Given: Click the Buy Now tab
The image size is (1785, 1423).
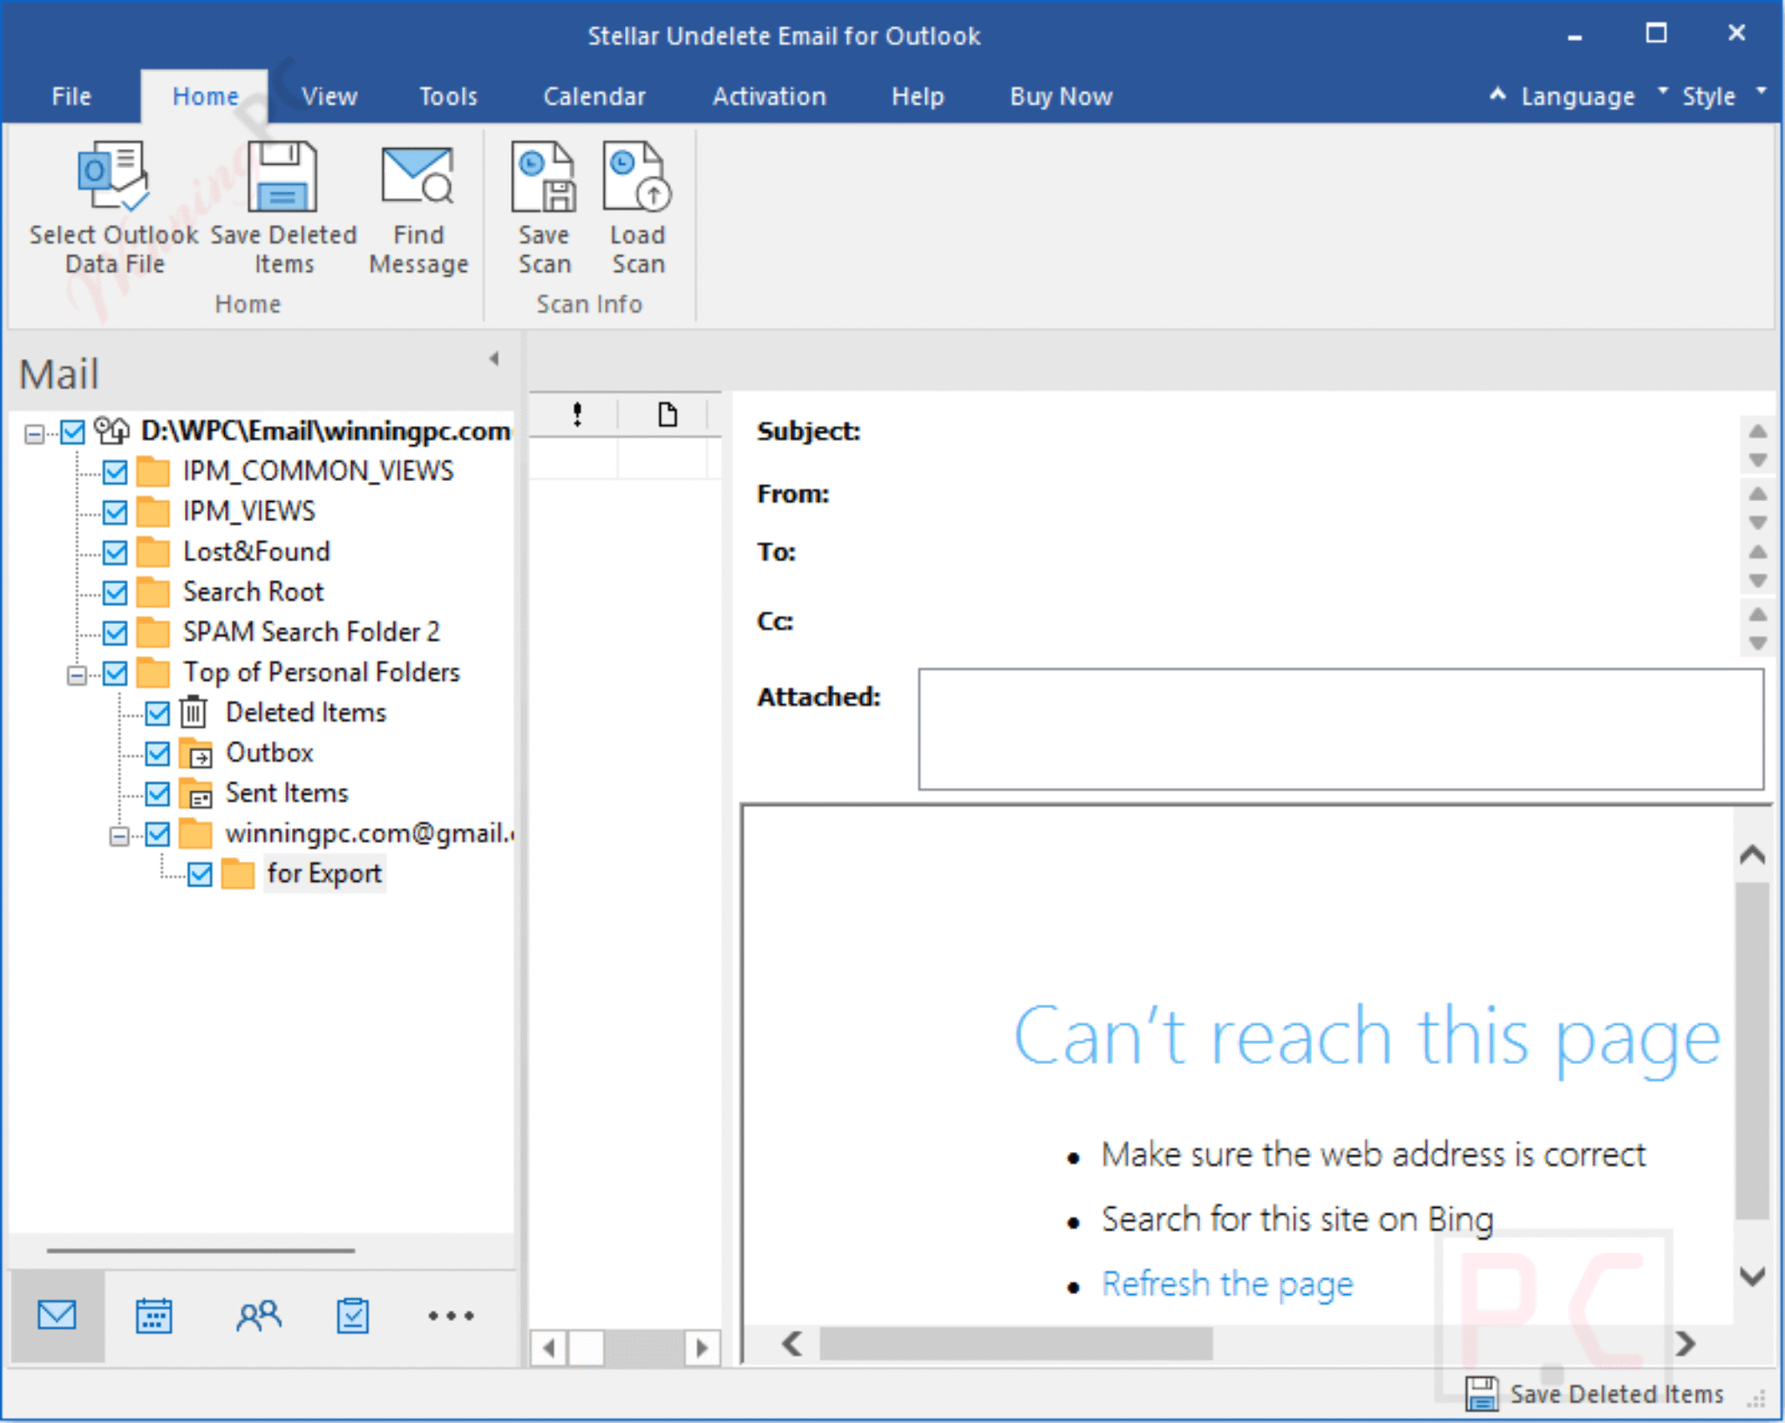Looking at the screenshot, I should tap(1061, 96).
